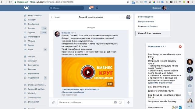Go back using the Назад button
Image resolution: width=195 pixels, height=109 pixels.
click(x=55, y=17)
